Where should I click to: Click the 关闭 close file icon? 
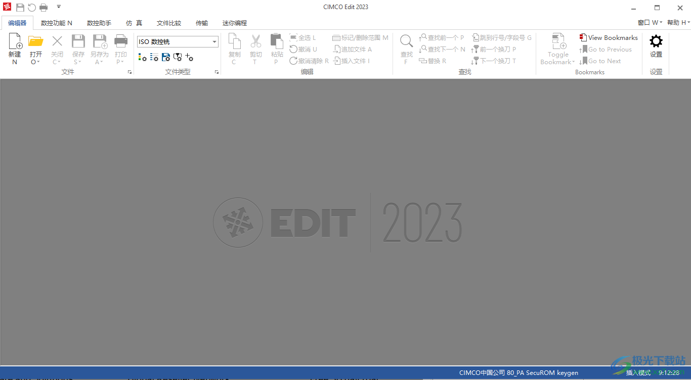(x=57, y=41)
